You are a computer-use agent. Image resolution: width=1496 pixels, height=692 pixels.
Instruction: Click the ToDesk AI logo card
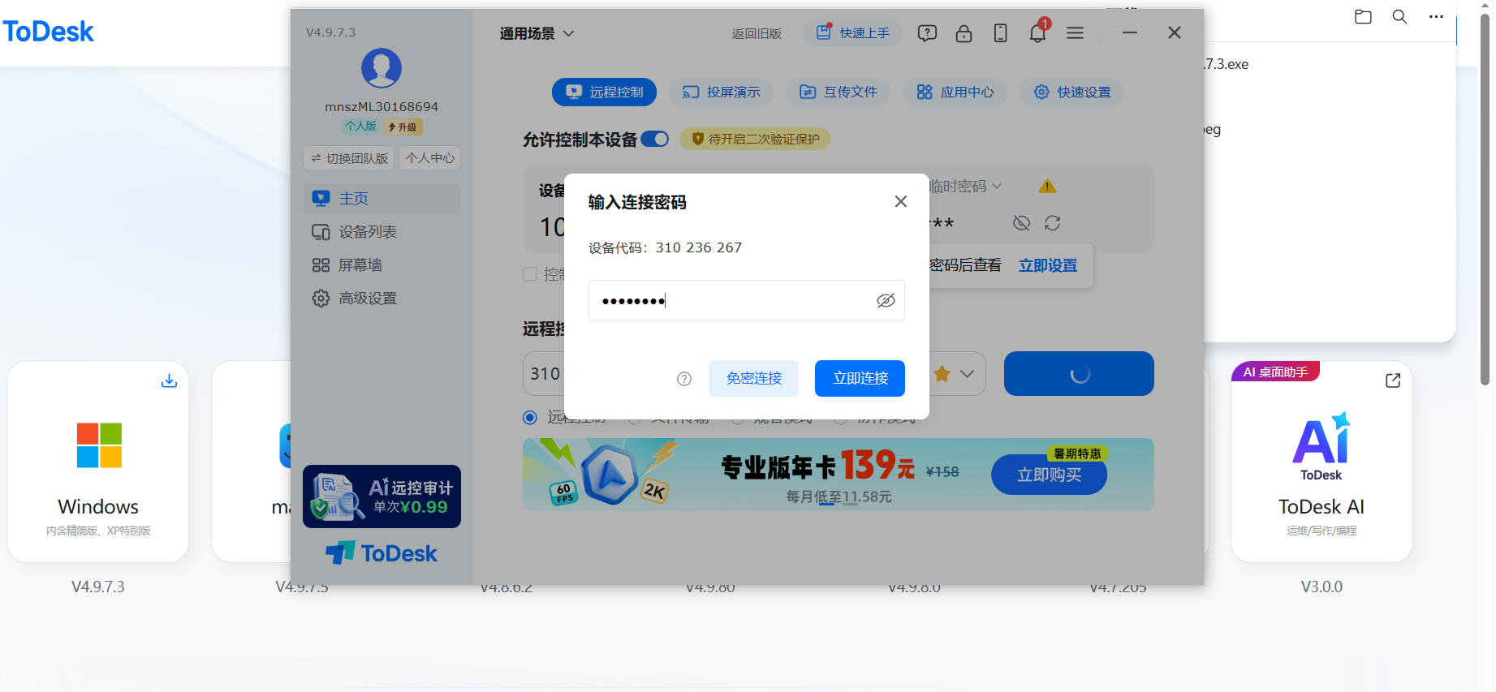click(1321, 462)
